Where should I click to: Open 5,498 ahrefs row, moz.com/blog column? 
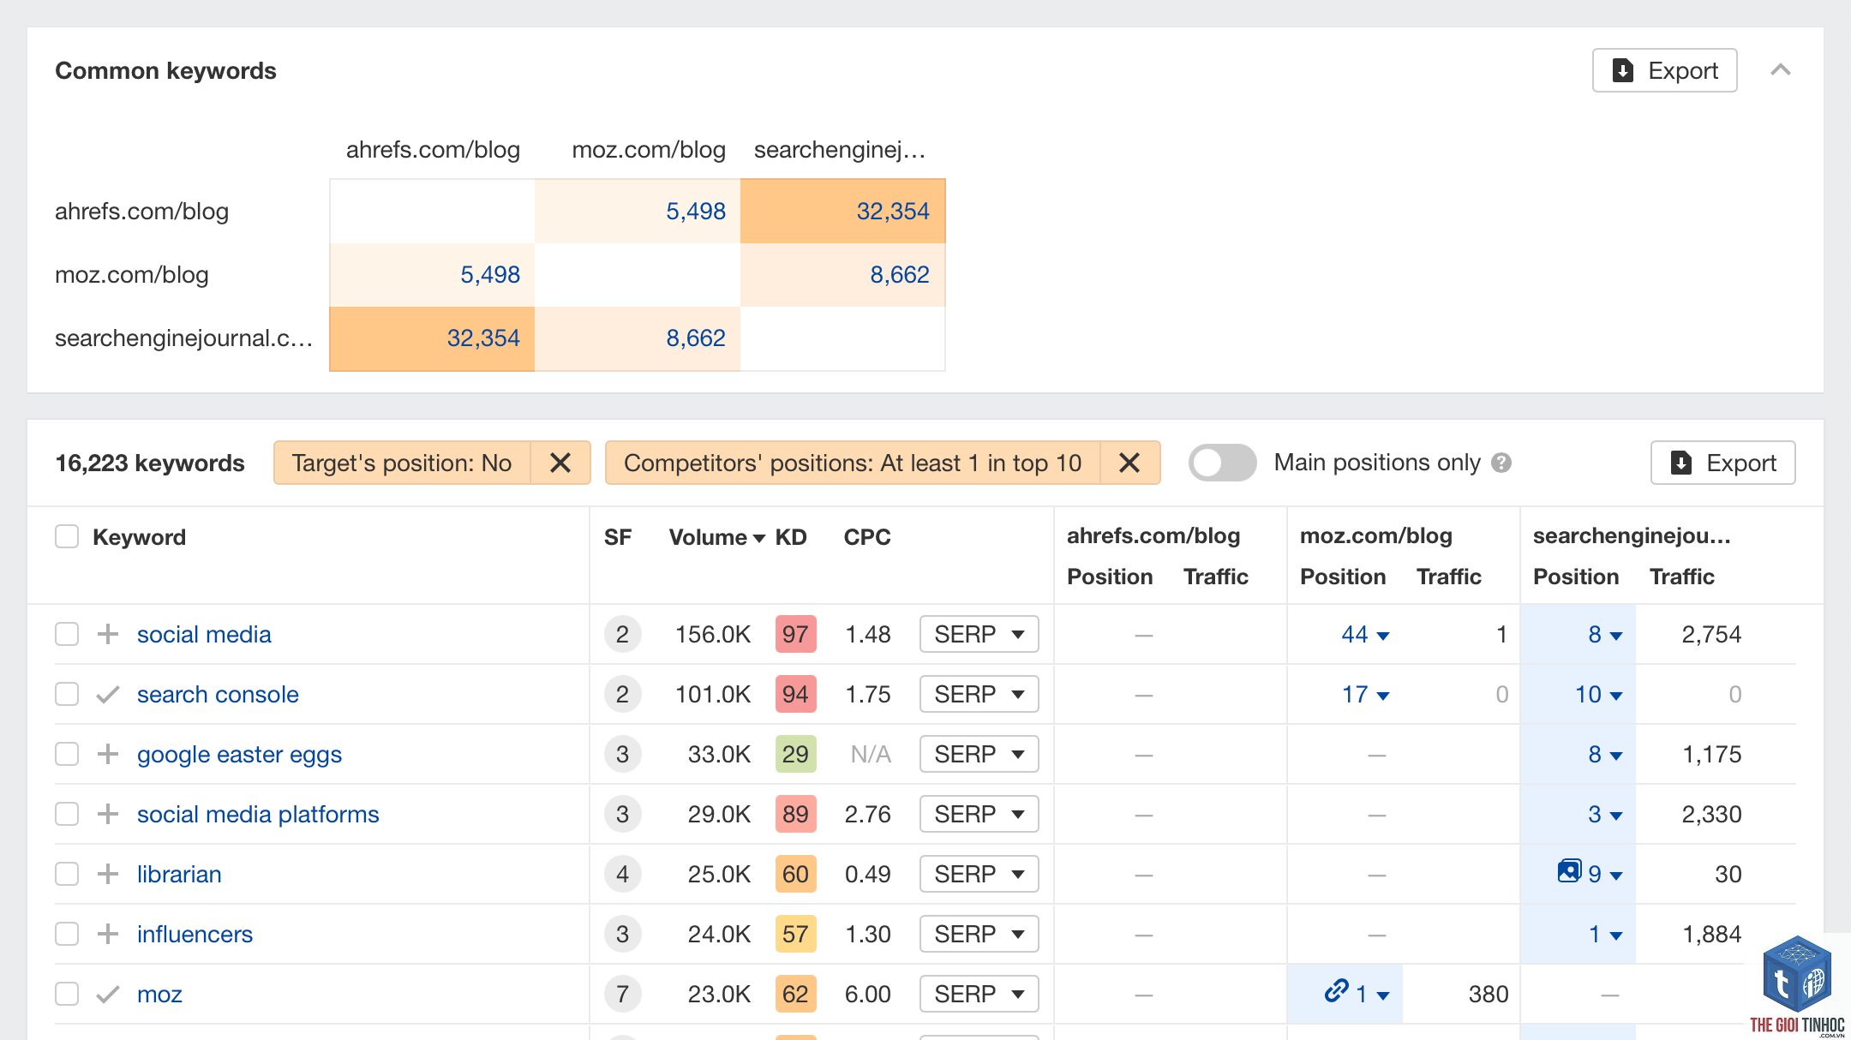[x=696, y=211]
